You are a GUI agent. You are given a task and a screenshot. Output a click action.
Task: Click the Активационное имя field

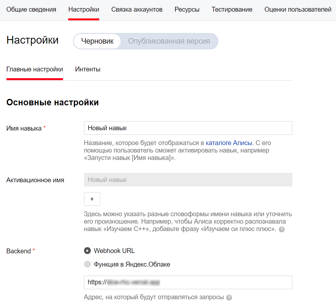tap(188, 179)
